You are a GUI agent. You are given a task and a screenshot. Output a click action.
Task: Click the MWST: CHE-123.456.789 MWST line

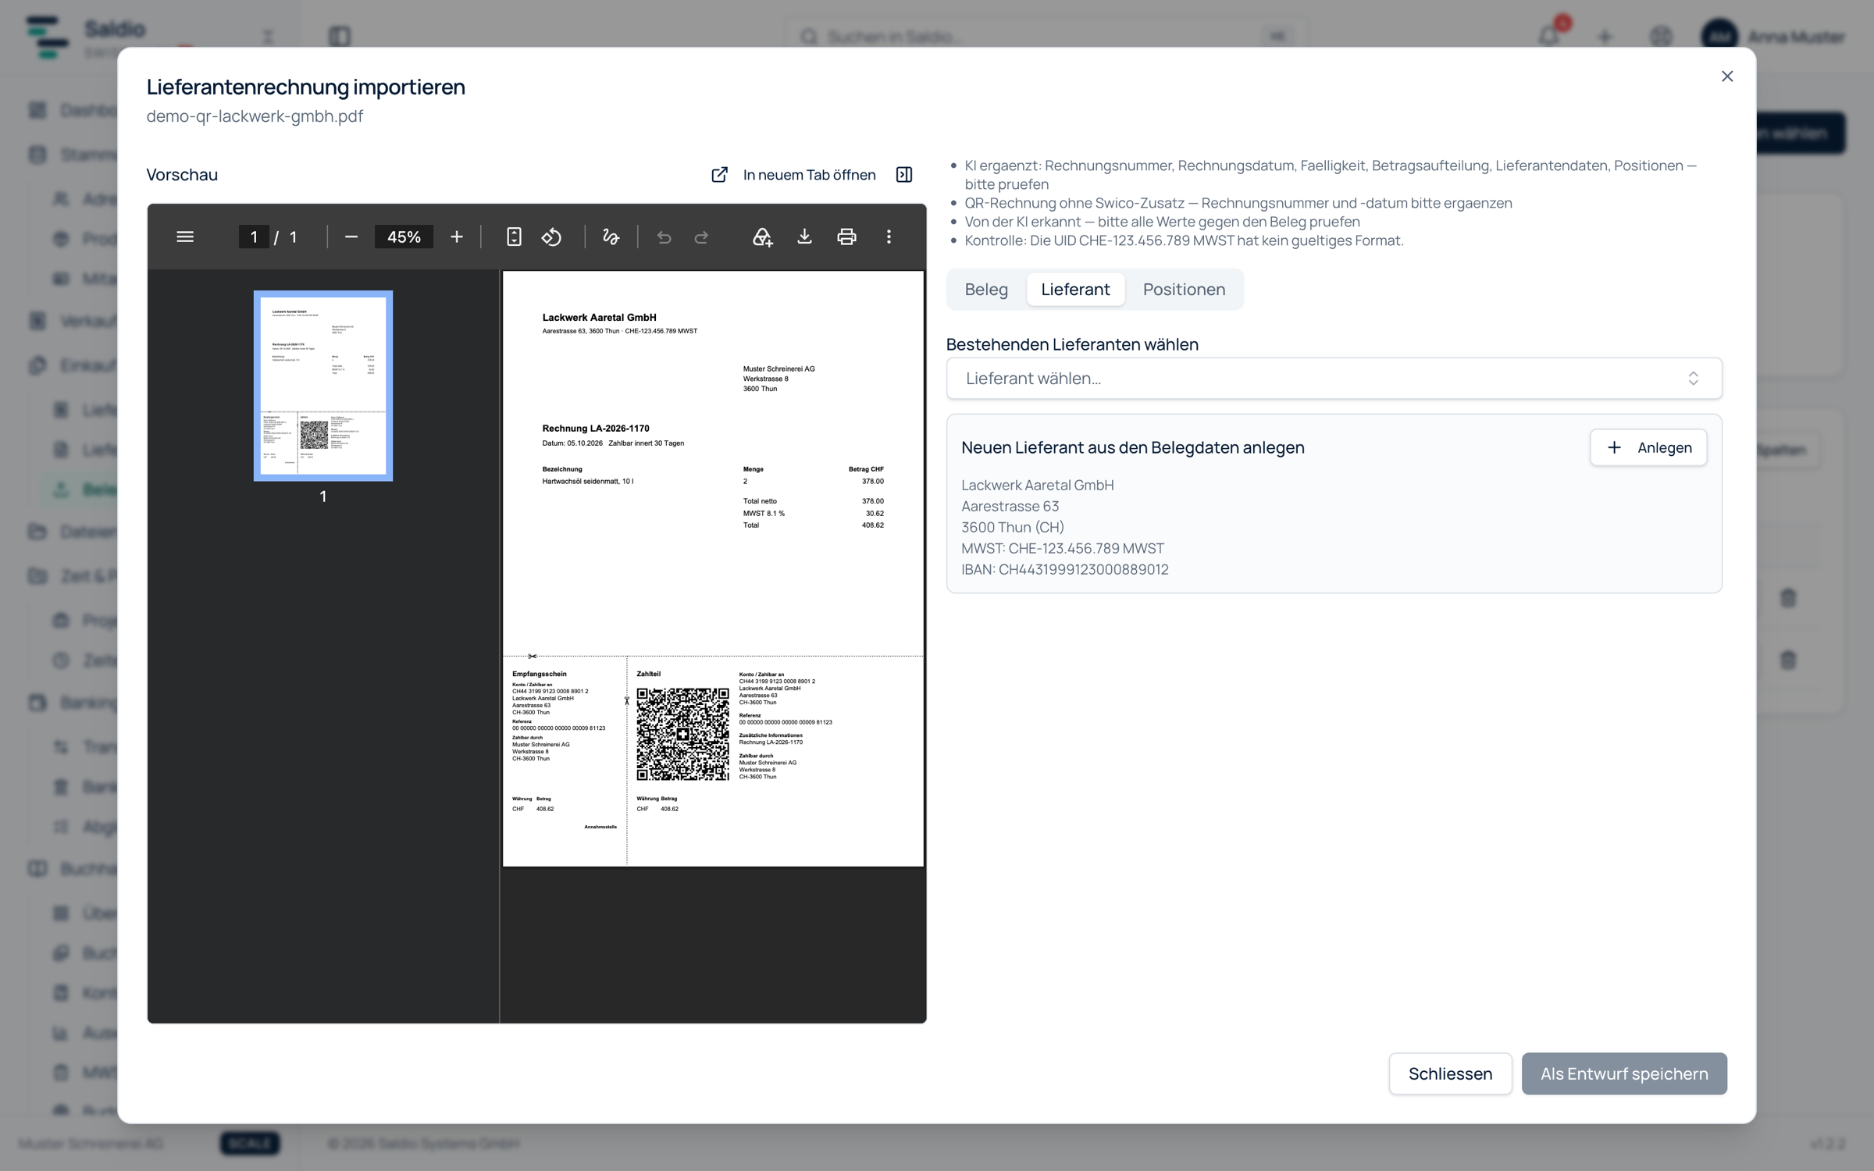pyautogui.click(x=1063, y=548)
